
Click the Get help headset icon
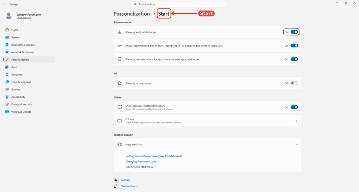coord(116,180)
